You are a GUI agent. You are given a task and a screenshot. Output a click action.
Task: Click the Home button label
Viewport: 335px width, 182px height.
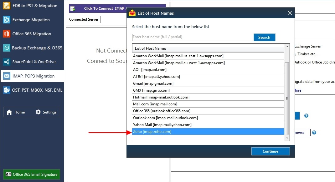[x=19, y=112]
